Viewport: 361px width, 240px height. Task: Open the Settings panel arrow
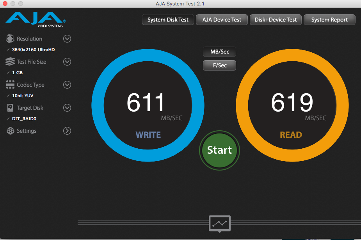coord(67,131)
